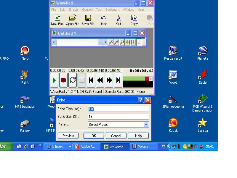
Task: Click the Echo Time (ms) input field
Action: point(118,109)
